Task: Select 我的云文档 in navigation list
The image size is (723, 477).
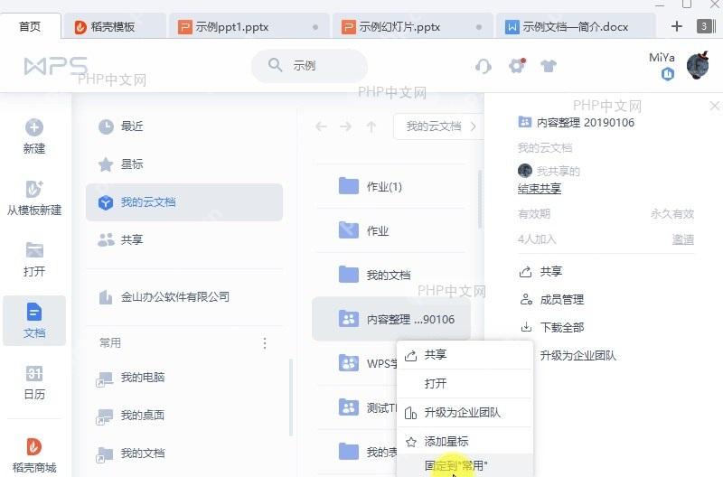Action: pos(184,201)
